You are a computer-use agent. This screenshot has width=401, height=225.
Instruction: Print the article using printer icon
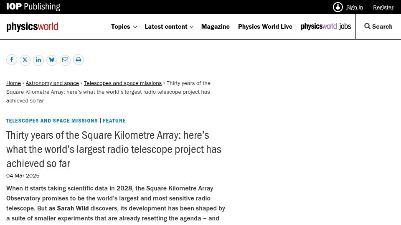tap(79, 60)
